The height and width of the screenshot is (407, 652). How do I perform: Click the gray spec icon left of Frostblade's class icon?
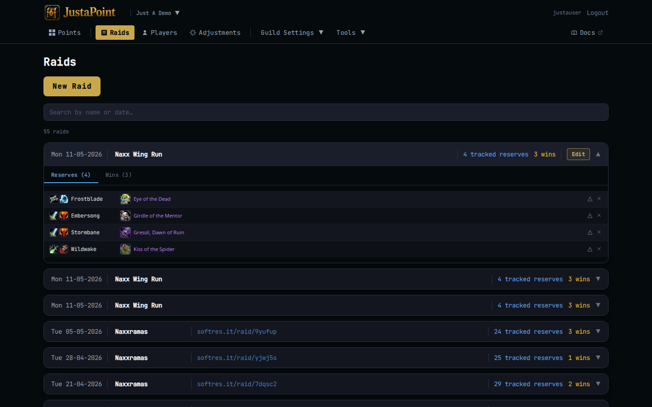[54, 199]
